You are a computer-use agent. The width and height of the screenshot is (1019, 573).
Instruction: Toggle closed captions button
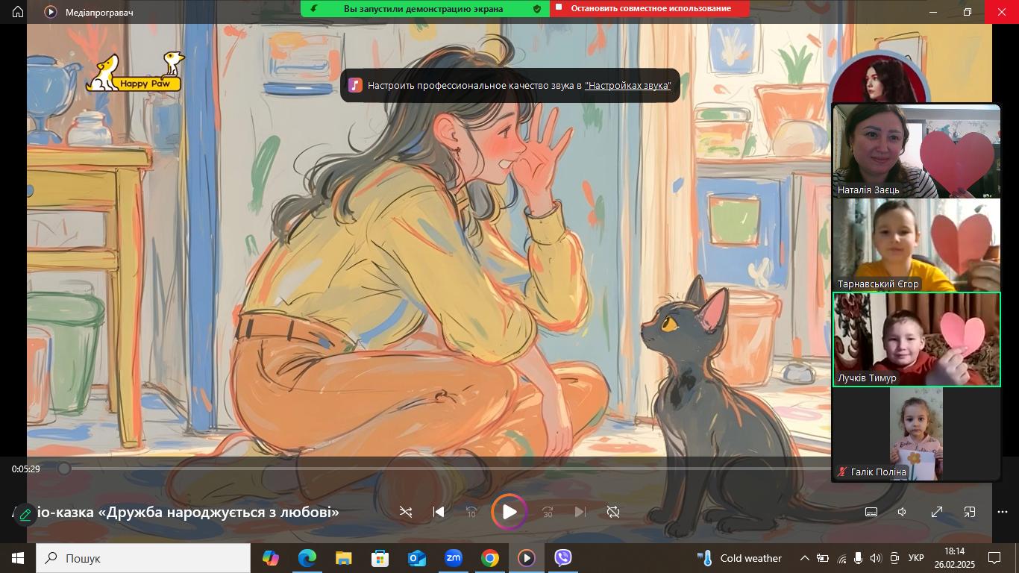871,512
